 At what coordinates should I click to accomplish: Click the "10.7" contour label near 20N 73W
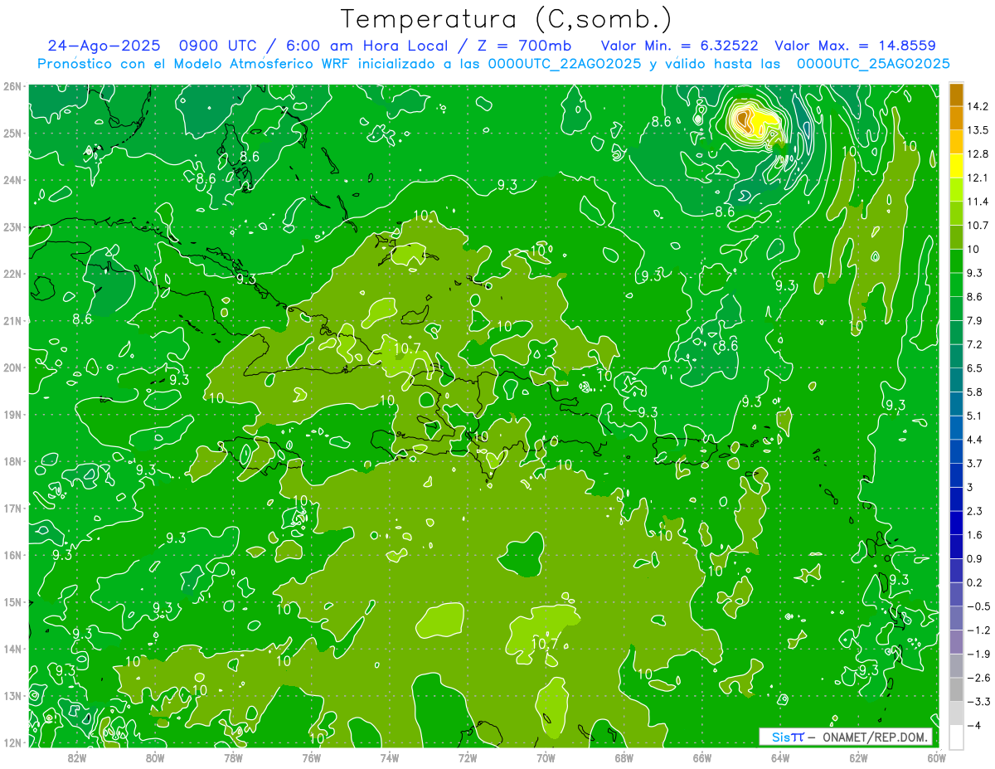click(x=407, y=348)
